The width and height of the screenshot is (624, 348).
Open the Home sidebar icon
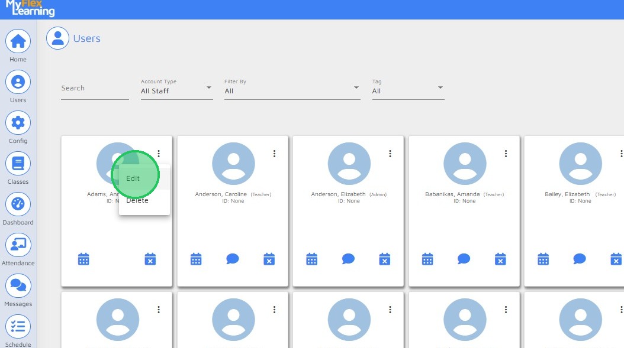pos(18,41)
